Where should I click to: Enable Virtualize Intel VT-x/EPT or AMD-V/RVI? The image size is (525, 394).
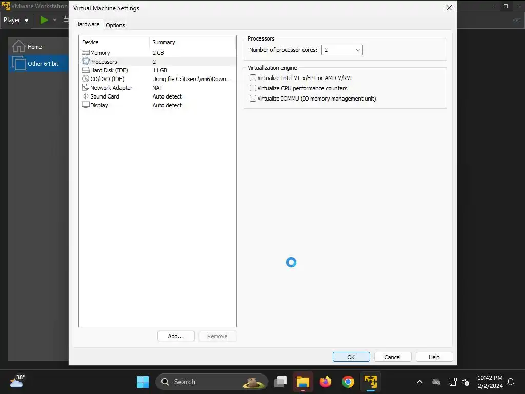[x=253, y=78]
